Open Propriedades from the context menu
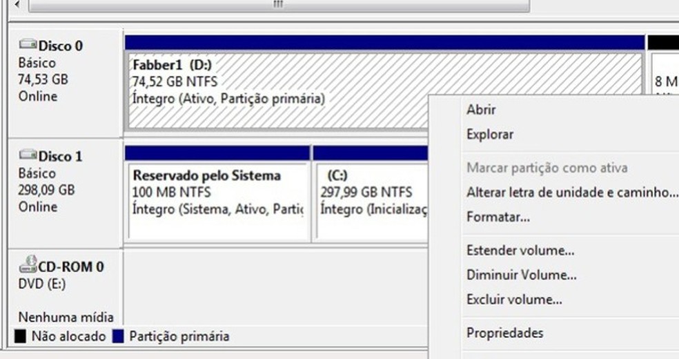 click(504, 333)
